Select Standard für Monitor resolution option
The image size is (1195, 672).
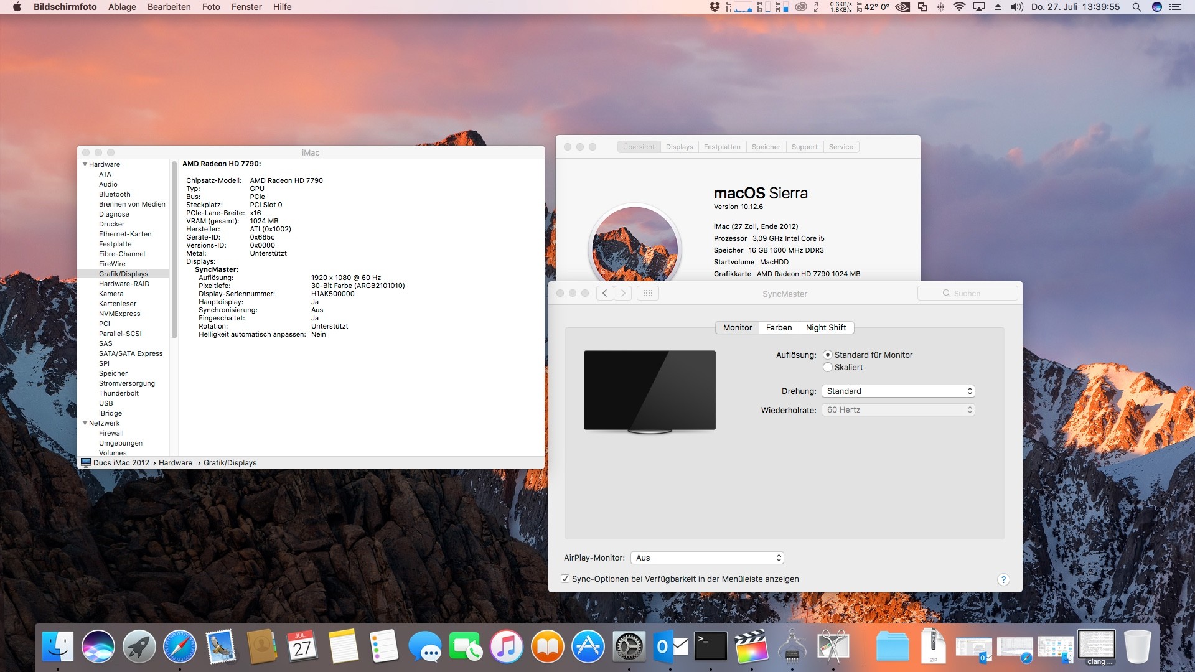pos(828,355)
